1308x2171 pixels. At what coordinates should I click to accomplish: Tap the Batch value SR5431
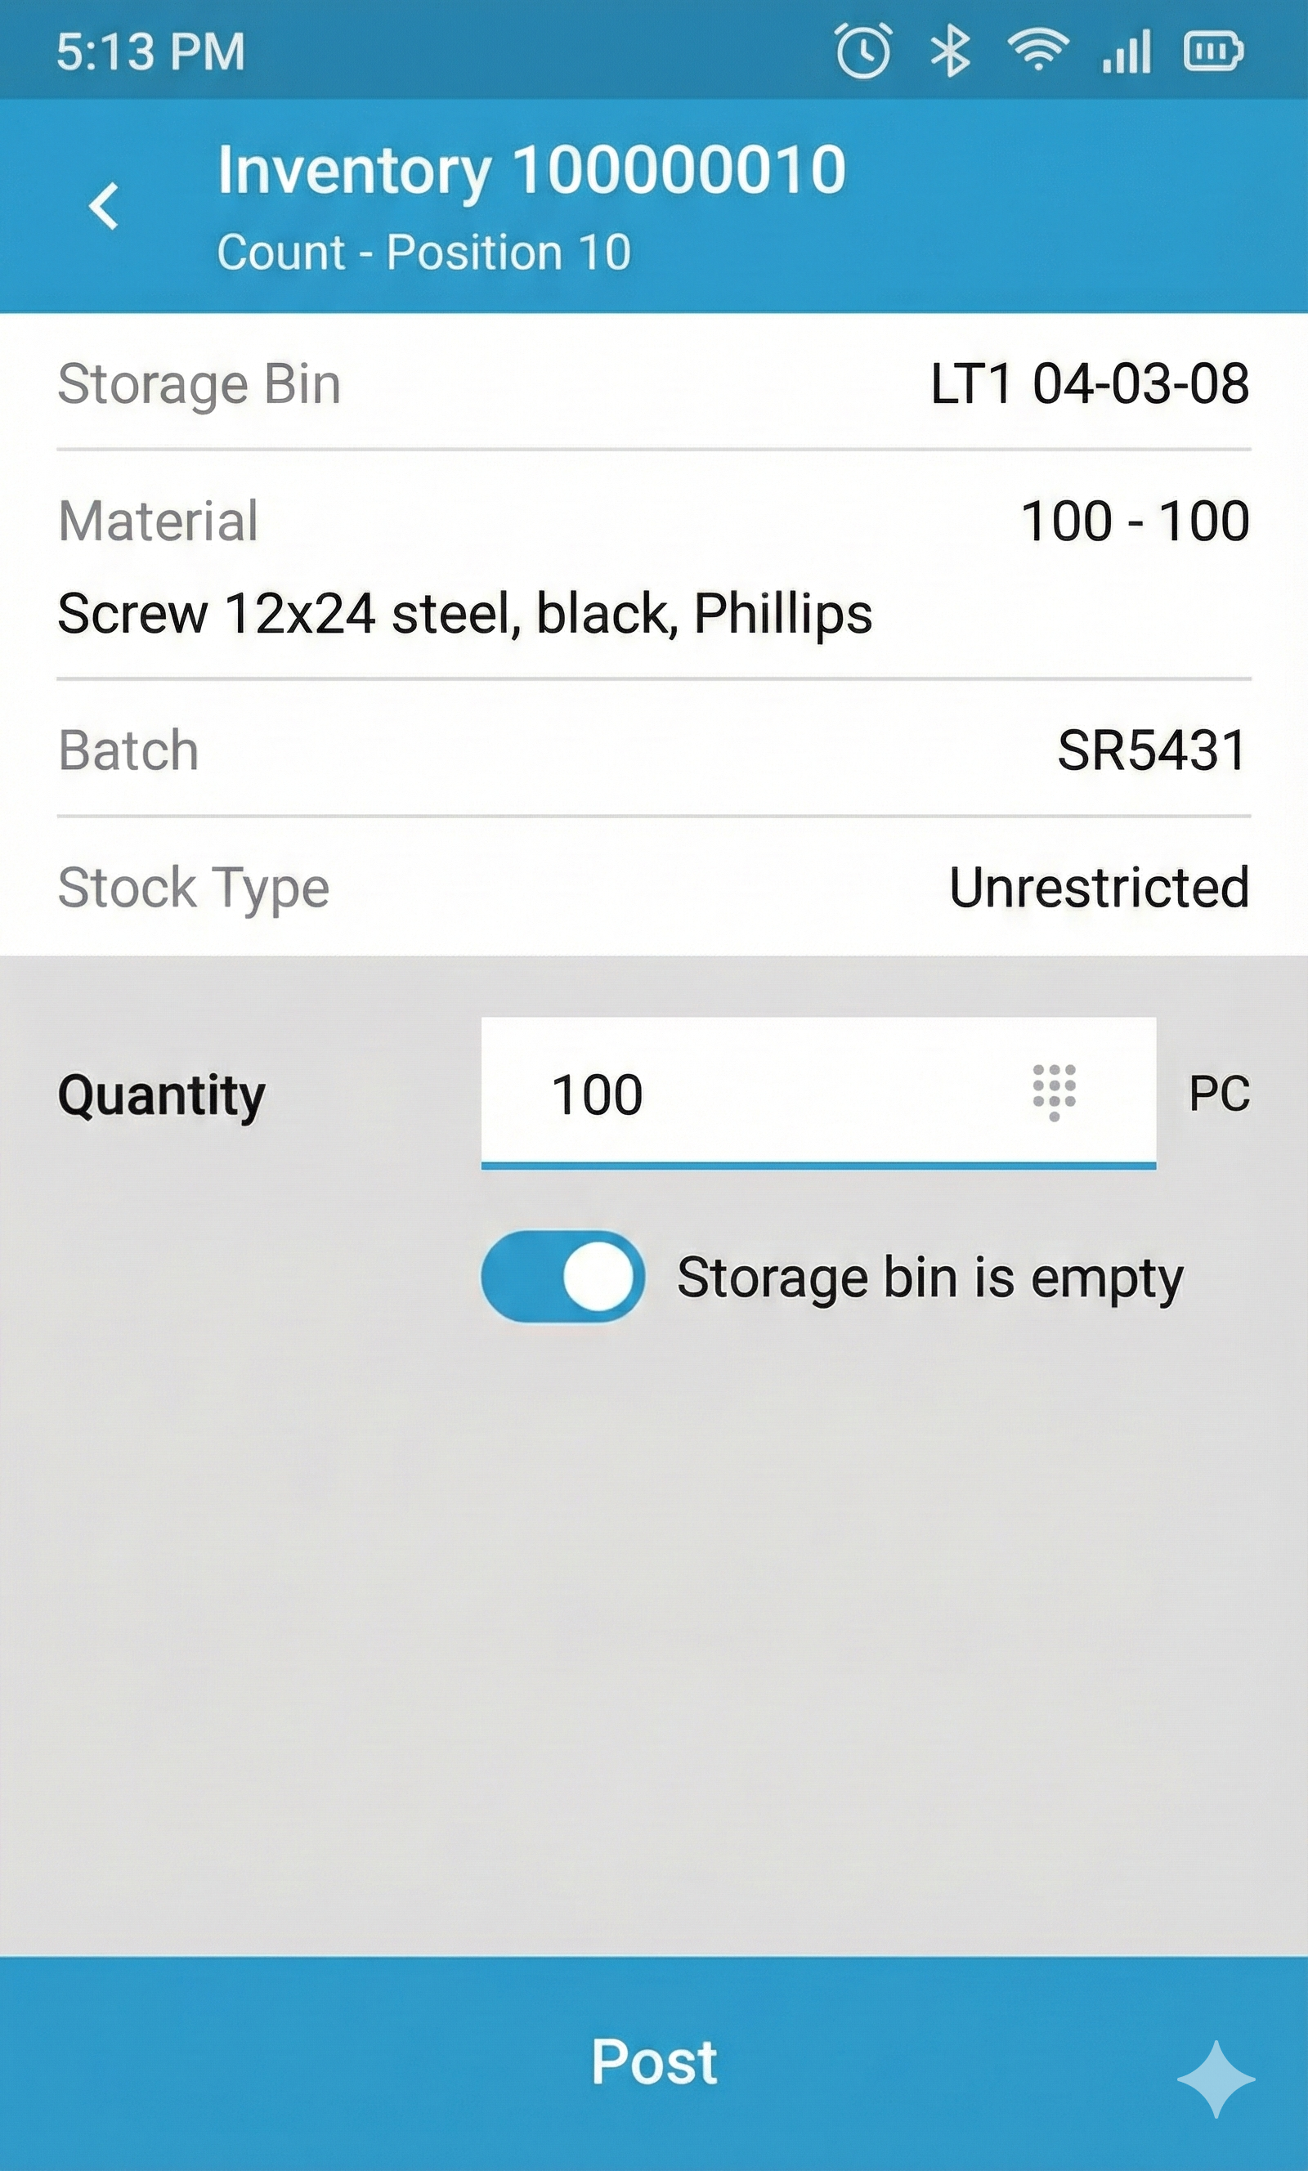coord(1151,750)
